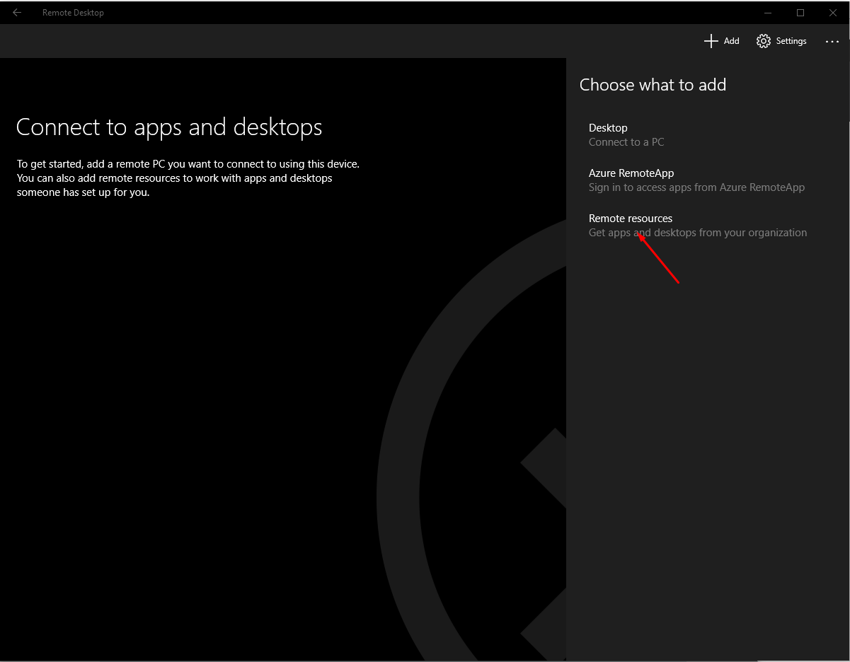
Task: Click the 'Connect to a PC' description
Action: click(626, 142)
